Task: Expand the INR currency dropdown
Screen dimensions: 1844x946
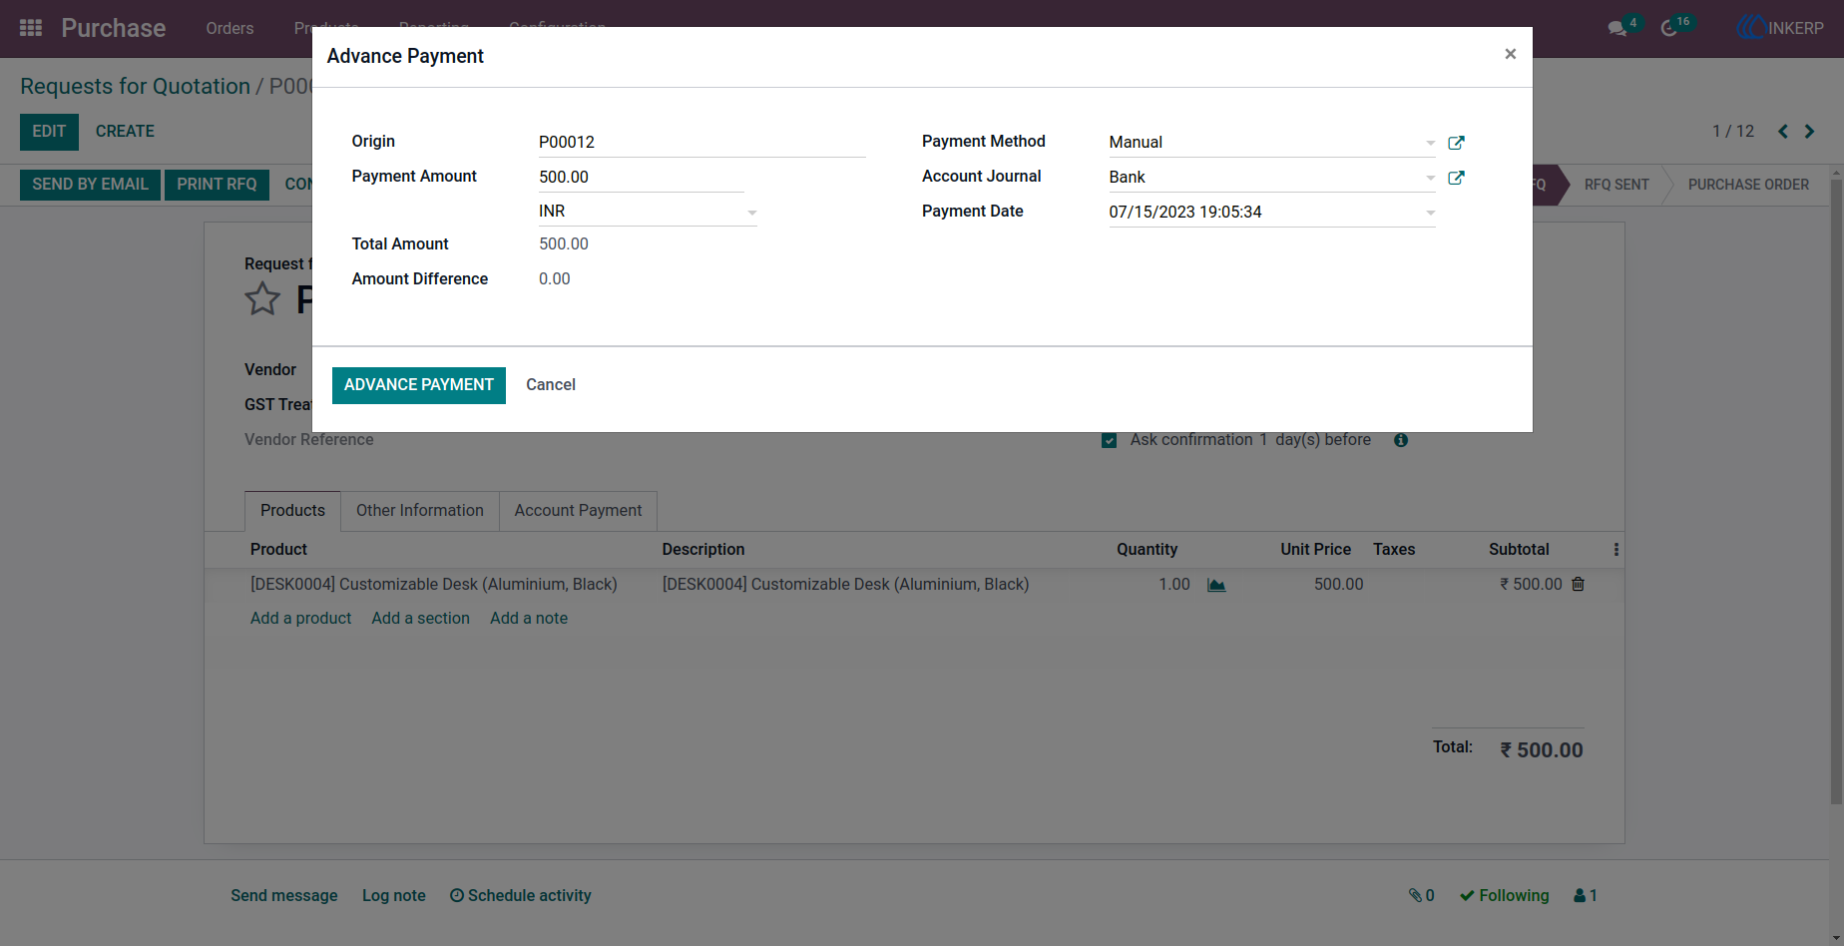Action: (752, 213)
